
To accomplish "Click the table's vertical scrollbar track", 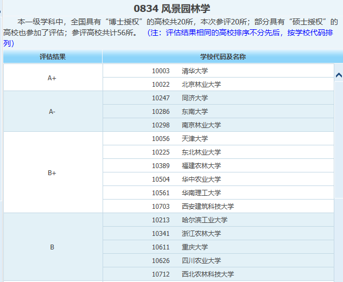I will [x=338, y=179].
